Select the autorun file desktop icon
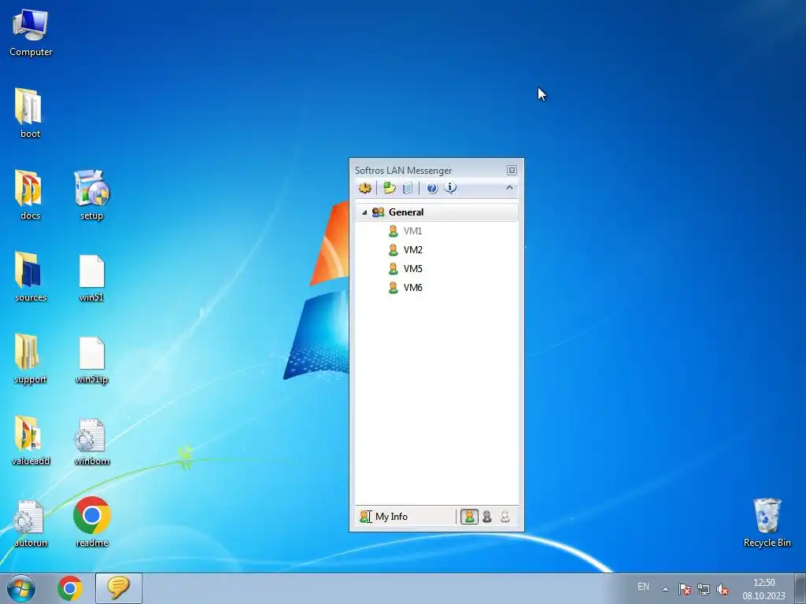 [31, 523]
